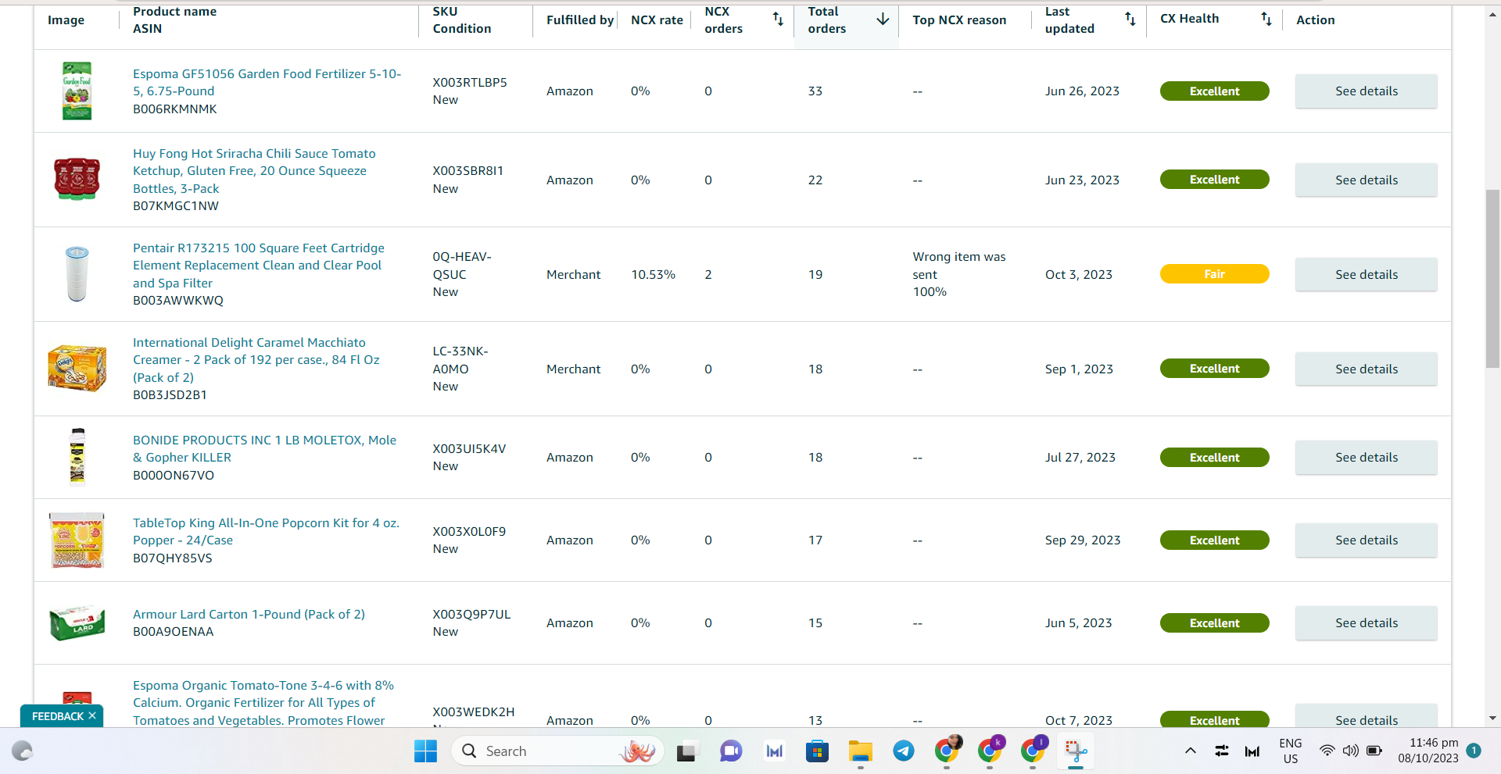Open Pentair R173215 Cartridge product link

point(259,266)
